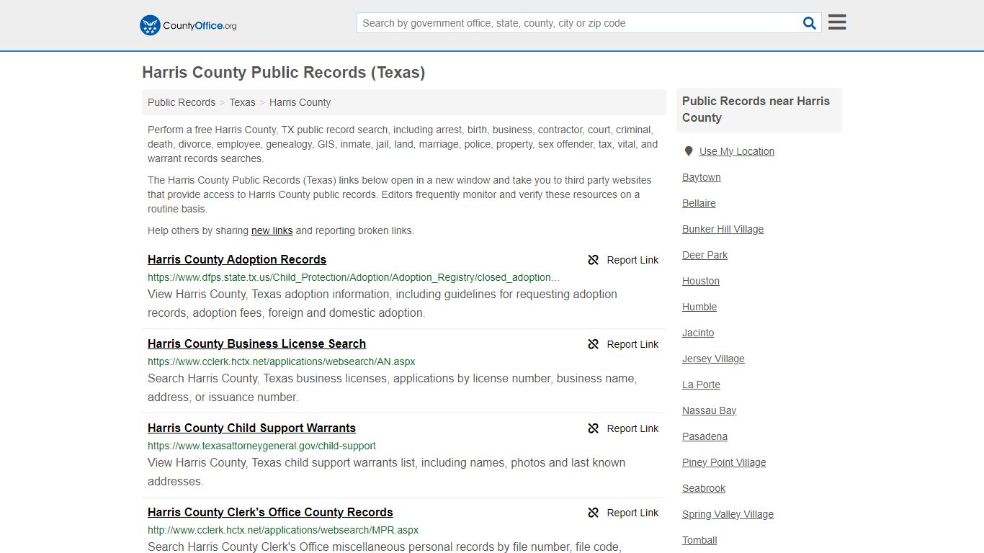Open Harris County Child Support Warrants

tap(251, 428)
